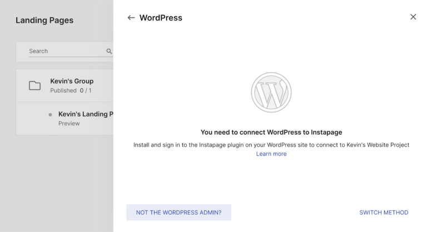Click the gray status dot of Kevin's Landing Page
Screen dimensions: 427x232
pos(50,114)
